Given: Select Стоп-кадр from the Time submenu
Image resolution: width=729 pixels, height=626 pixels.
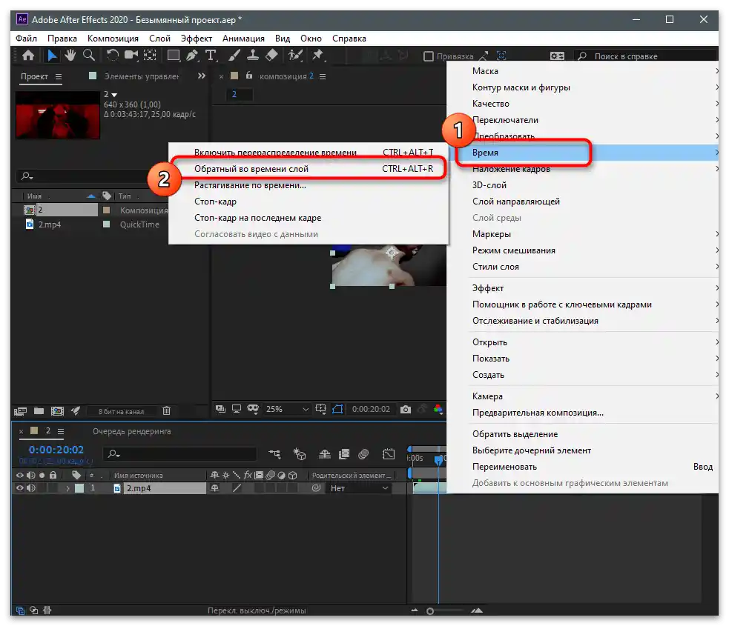Looking at the screenshot, I should [x=309, y=202].
